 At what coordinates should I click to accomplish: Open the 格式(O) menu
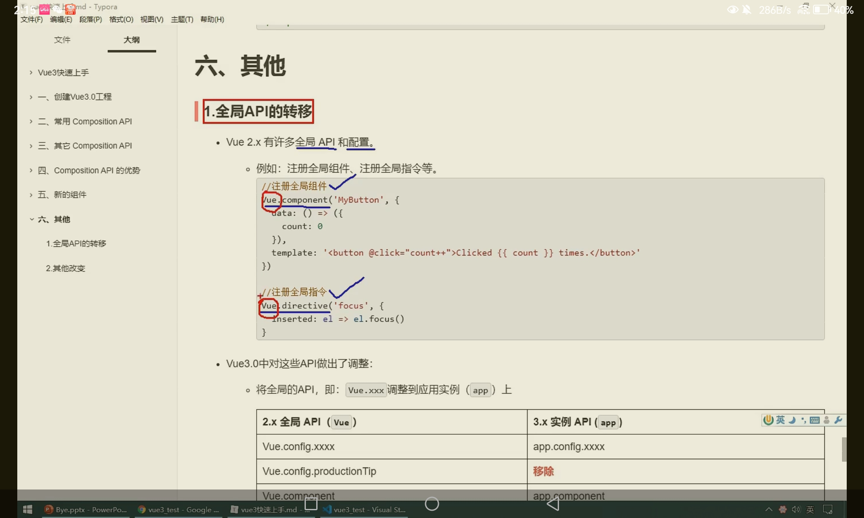coord(121,19)
